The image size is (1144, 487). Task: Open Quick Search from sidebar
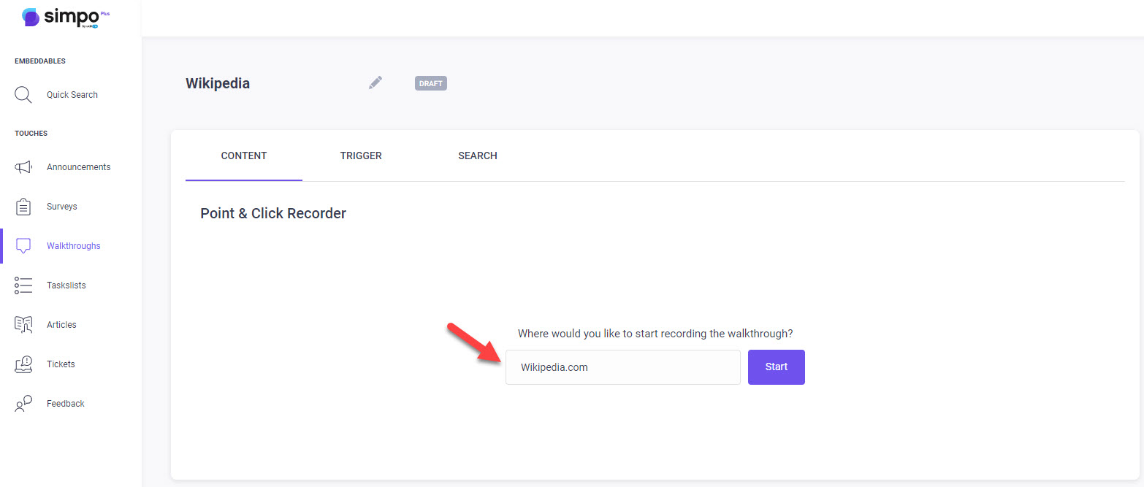pyautogui.click(x=71, y=95)
